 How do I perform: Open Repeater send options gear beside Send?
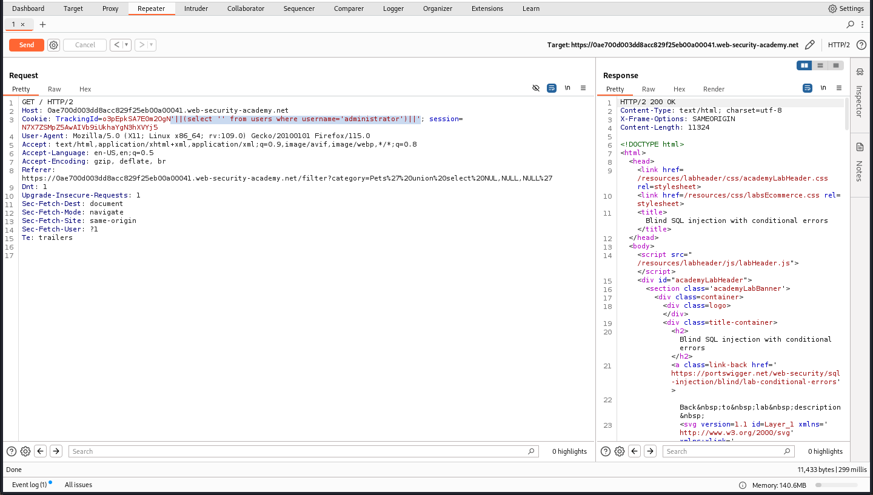tap(53, 45)
